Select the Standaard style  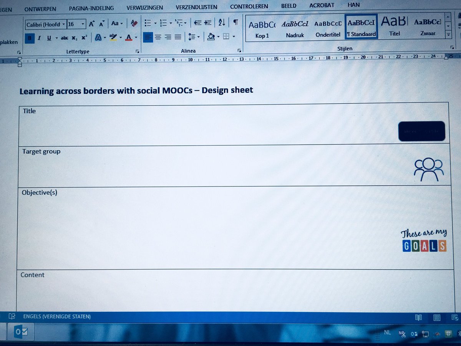tap(361, 27)
